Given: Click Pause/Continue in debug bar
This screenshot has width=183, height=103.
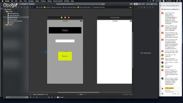Looking at the screenshot, I should click(x=37, y=97).
